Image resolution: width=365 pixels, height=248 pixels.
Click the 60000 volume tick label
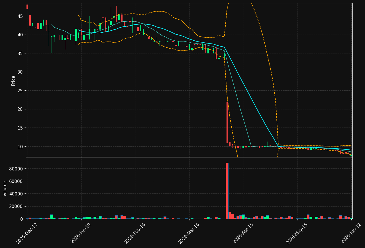[17, 181]
